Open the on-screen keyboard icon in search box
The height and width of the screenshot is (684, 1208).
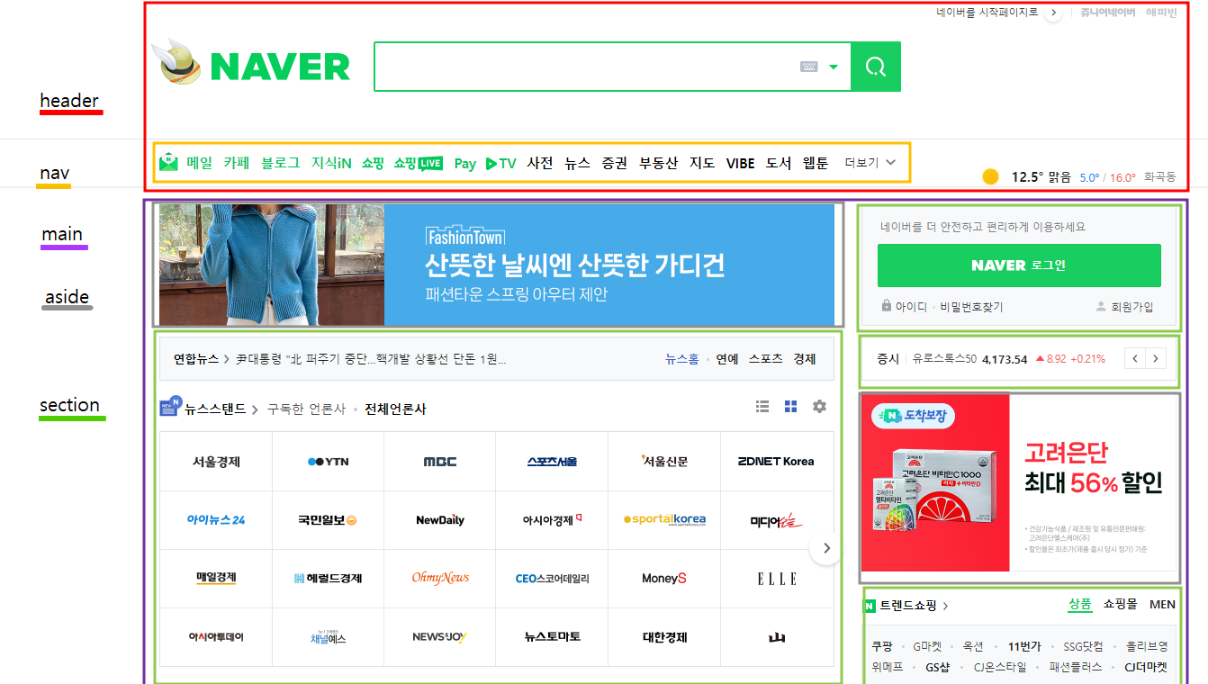pos(808,67)
